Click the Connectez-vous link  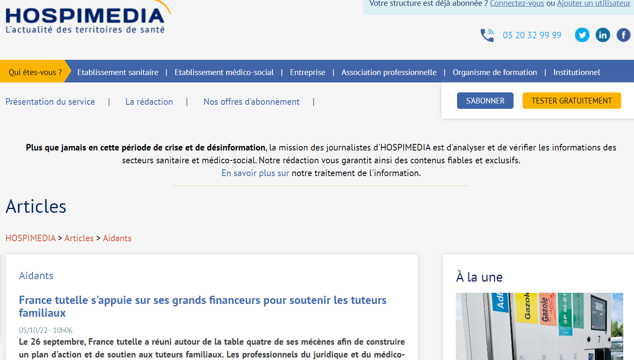pyautogui.click(x=517, y=3)
